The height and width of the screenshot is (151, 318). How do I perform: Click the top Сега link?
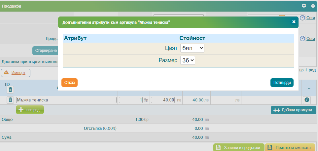coord(311,18)
